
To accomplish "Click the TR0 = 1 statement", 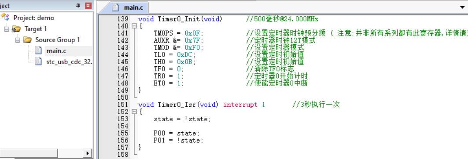I will point(169,76).
